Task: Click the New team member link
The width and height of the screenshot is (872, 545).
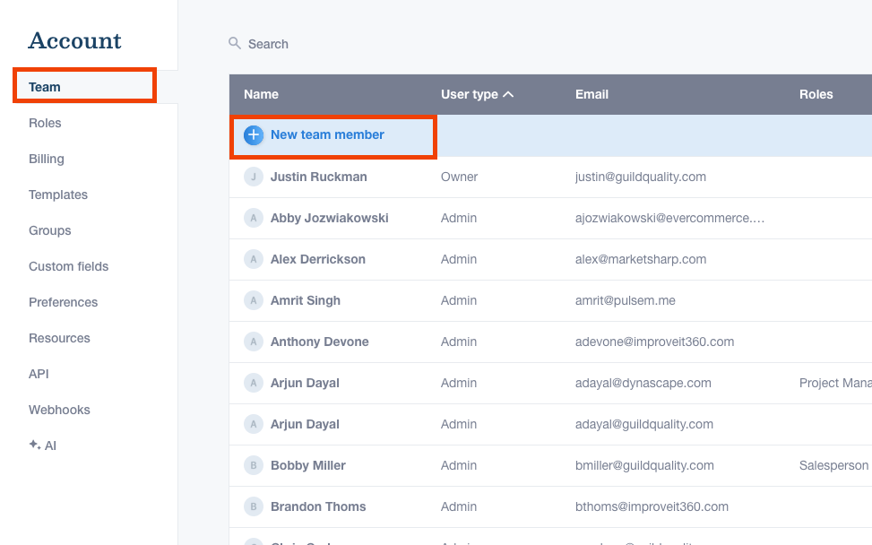Action: coord(327,134)
